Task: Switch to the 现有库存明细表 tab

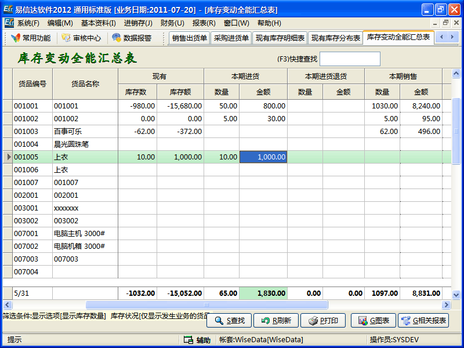Action: click(x=280, y=38)
